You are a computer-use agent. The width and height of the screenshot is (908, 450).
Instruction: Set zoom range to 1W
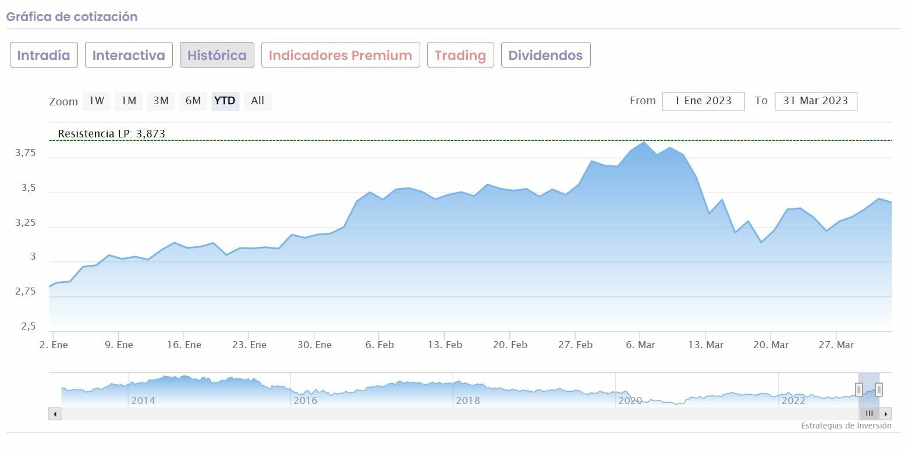click(x=97, y=101)
